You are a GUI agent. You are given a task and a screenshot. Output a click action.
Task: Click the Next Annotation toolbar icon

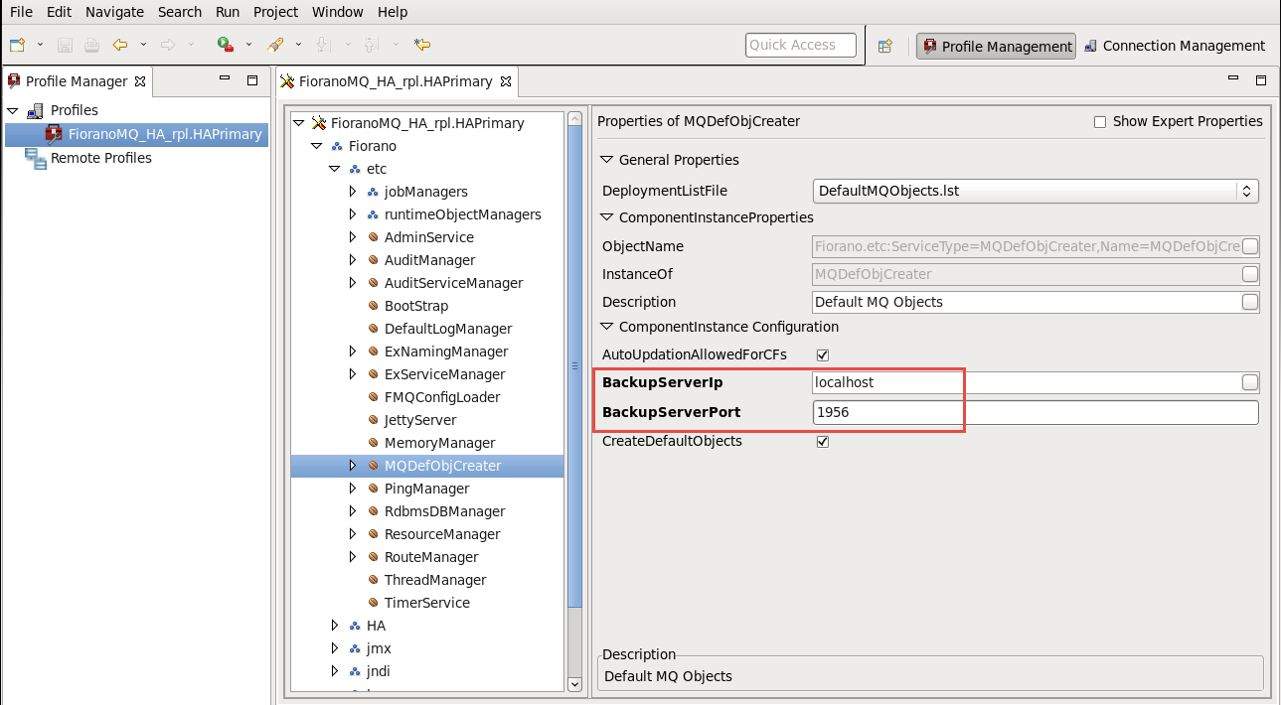click(x=323, y=45)
